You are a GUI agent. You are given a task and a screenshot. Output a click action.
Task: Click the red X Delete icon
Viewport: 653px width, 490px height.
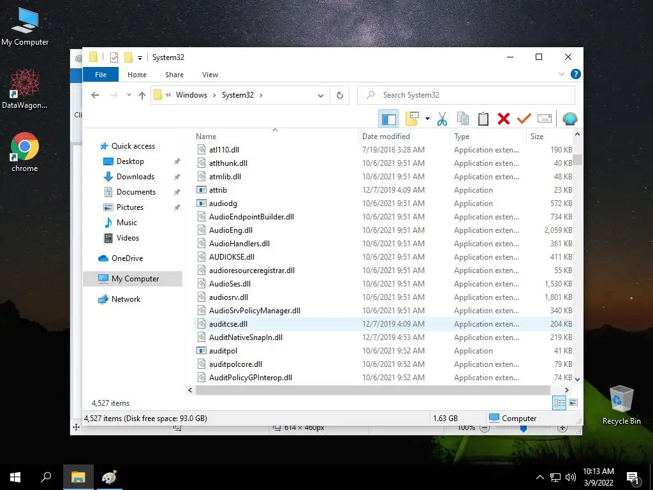(x=504, y=119)
